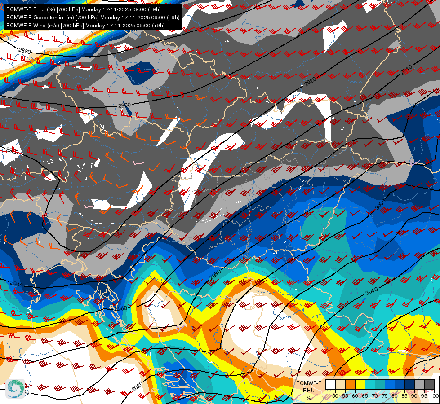Image resolution: width=440 pixels, height=404 pixels.
Task: Click the legend tick label 85
Action: pos(404,396)
